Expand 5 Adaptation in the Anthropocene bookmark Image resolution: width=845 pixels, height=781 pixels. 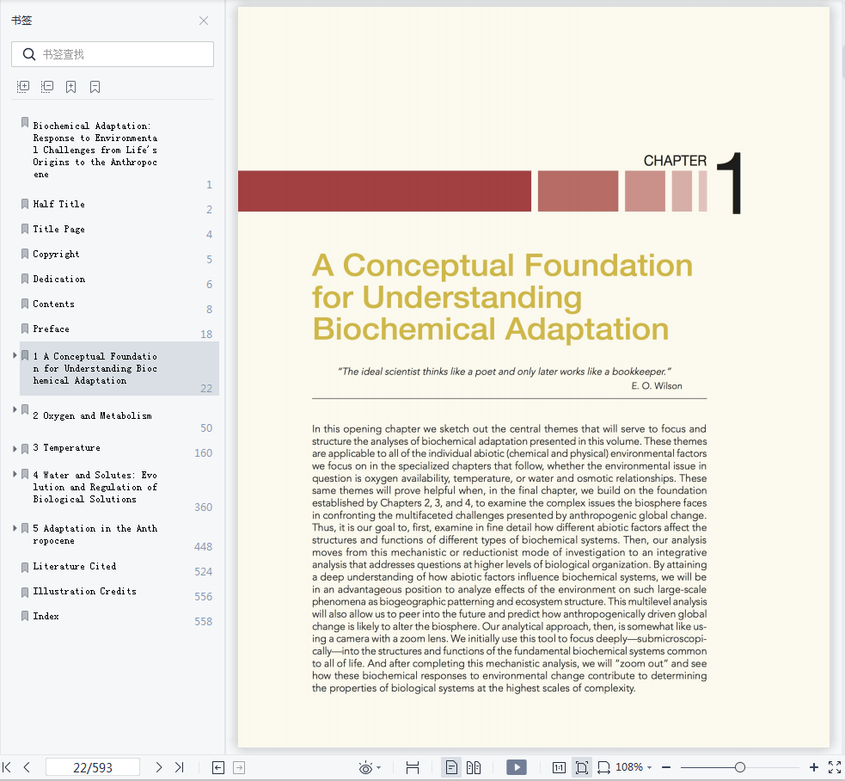point(15,528)
